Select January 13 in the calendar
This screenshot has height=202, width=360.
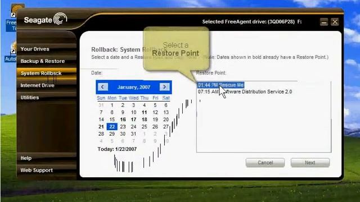click(x=166, y=112)
